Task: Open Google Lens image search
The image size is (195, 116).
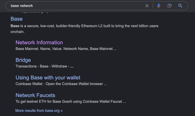Action: (x=169, y=6)
